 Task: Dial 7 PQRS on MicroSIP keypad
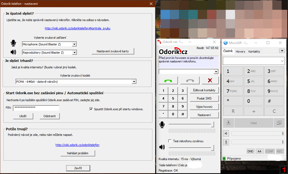pos(233,91)
